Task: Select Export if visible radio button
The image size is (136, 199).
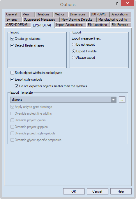Action: point(74,51)
